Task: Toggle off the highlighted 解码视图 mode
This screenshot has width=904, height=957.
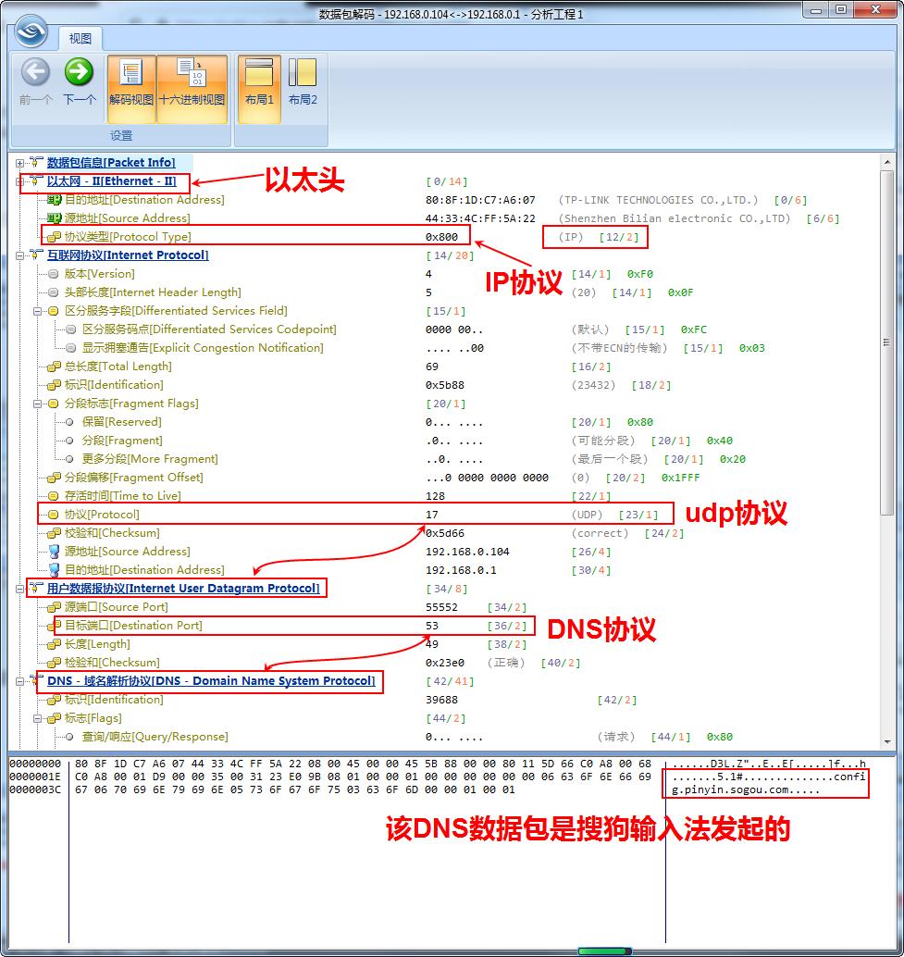Action: click(x=130, y=78)
